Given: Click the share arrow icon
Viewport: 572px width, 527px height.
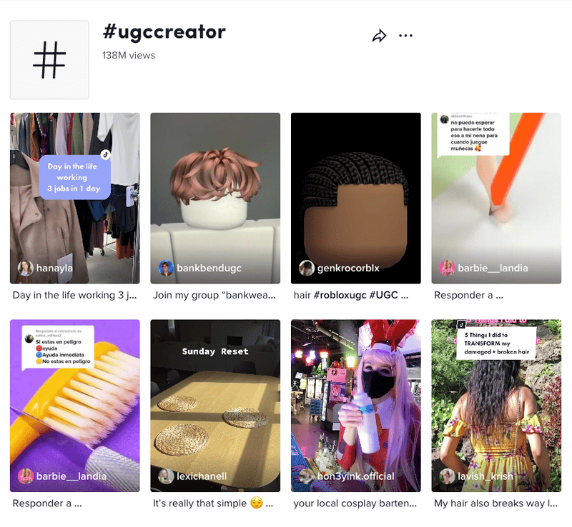Looking at the screenshot, I should 379,36.
